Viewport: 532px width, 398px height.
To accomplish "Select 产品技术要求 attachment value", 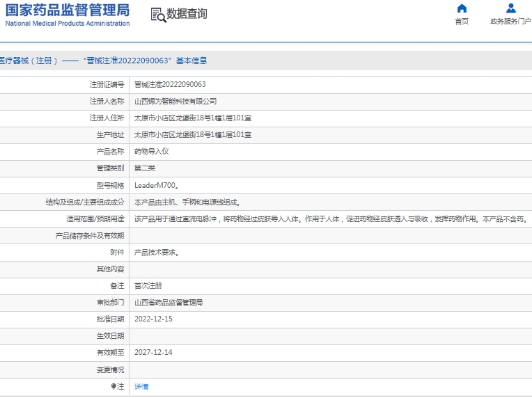I will coord(157,253).
